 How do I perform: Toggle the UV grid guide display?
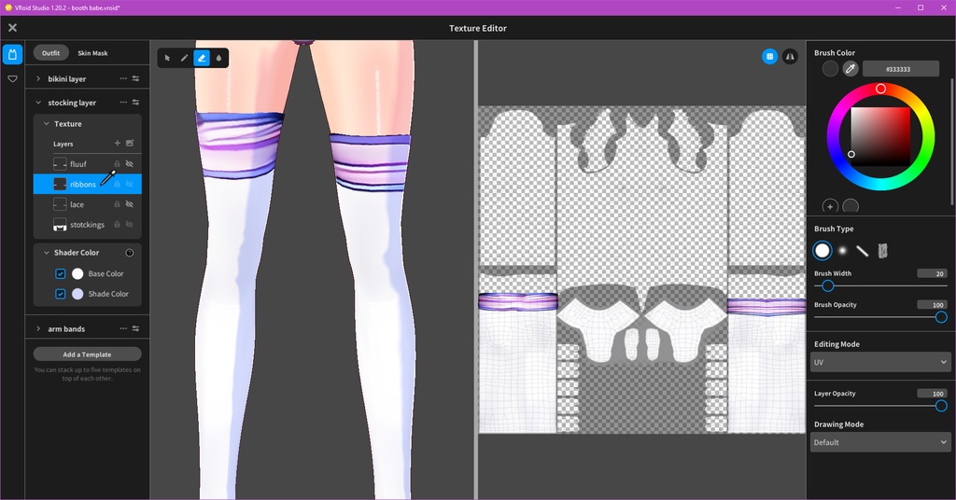pos(769,57)
